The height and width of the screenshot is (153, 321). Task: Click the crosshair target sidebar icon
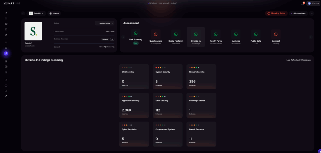click(6, 18)
